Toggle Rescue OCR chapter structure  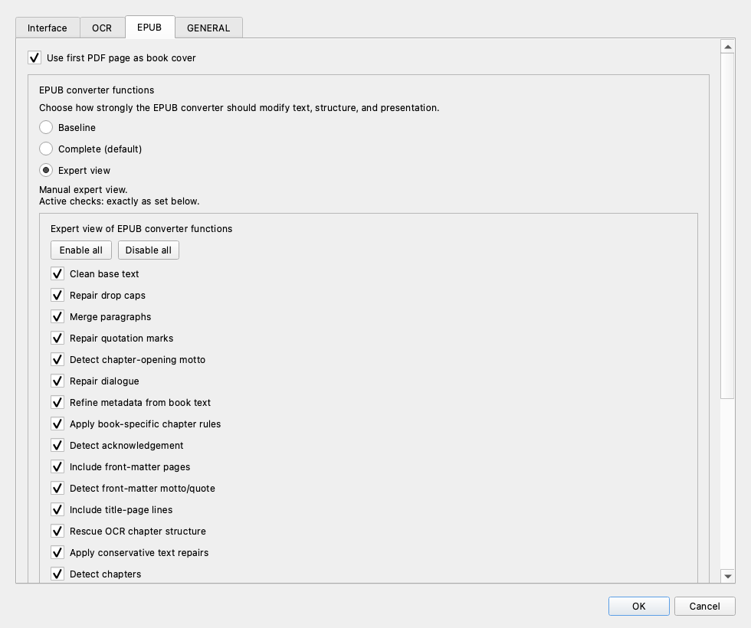pyautogui.click(x=57, y=532)
